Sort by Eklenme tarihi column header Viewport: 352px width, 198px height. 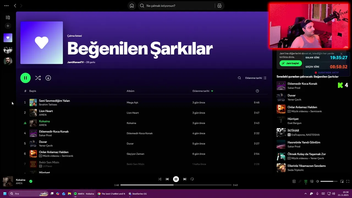pyautogui.click(x=203, y=91)
